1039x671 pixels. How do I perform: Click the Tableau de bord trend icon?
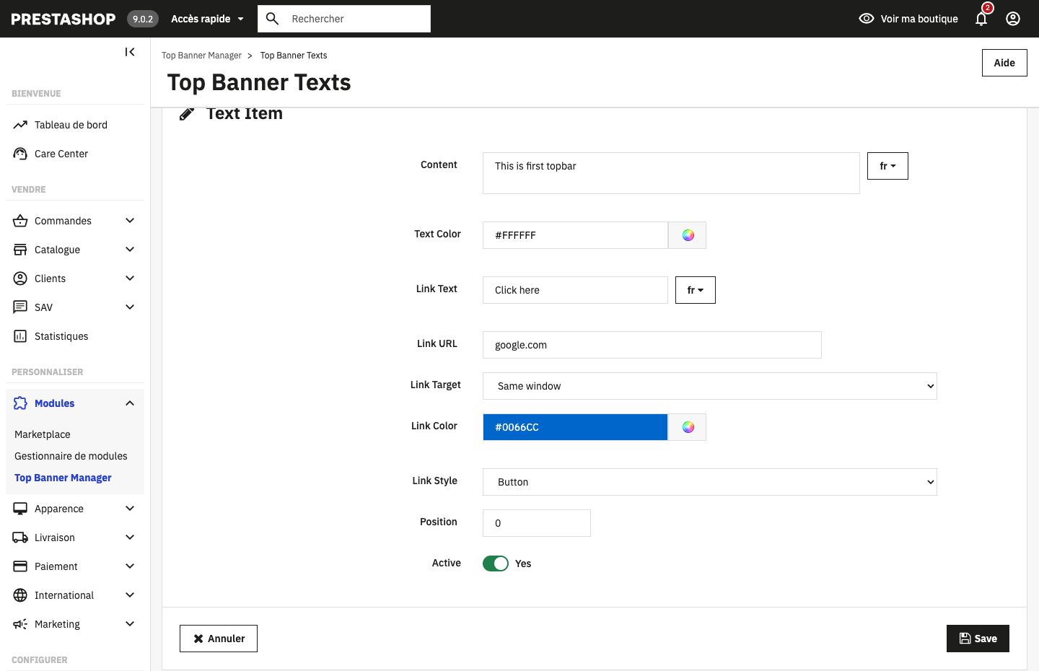(20, 125)
